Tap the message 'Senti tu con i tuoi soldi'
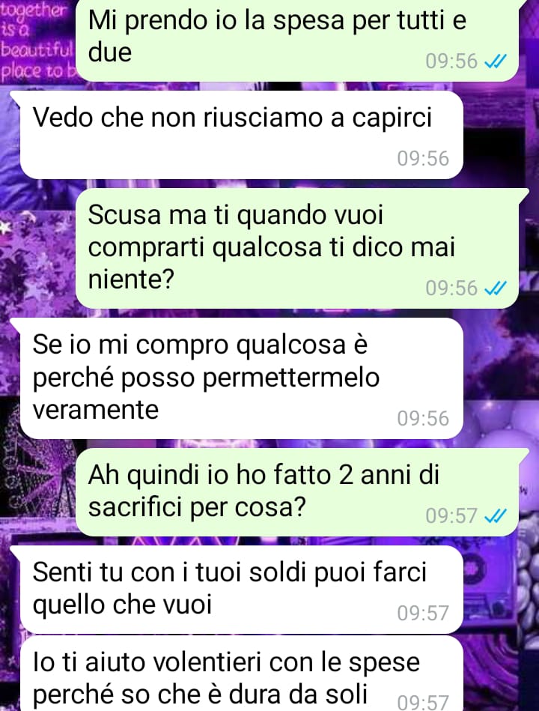This screenshot has height=711, width=539. (241, 590)
